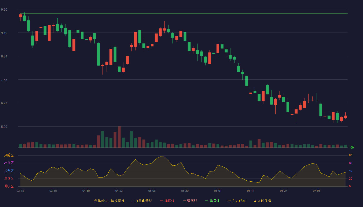Image resolution: width=363 pixels, height=207 pixels.
Task: Select the 80 indicator axis value
Action: 351,156
